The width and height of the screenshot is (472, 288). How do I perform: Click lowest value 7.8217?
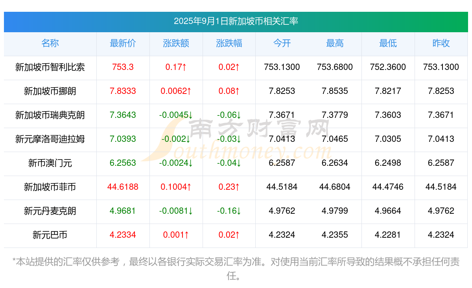pos(388,91)
